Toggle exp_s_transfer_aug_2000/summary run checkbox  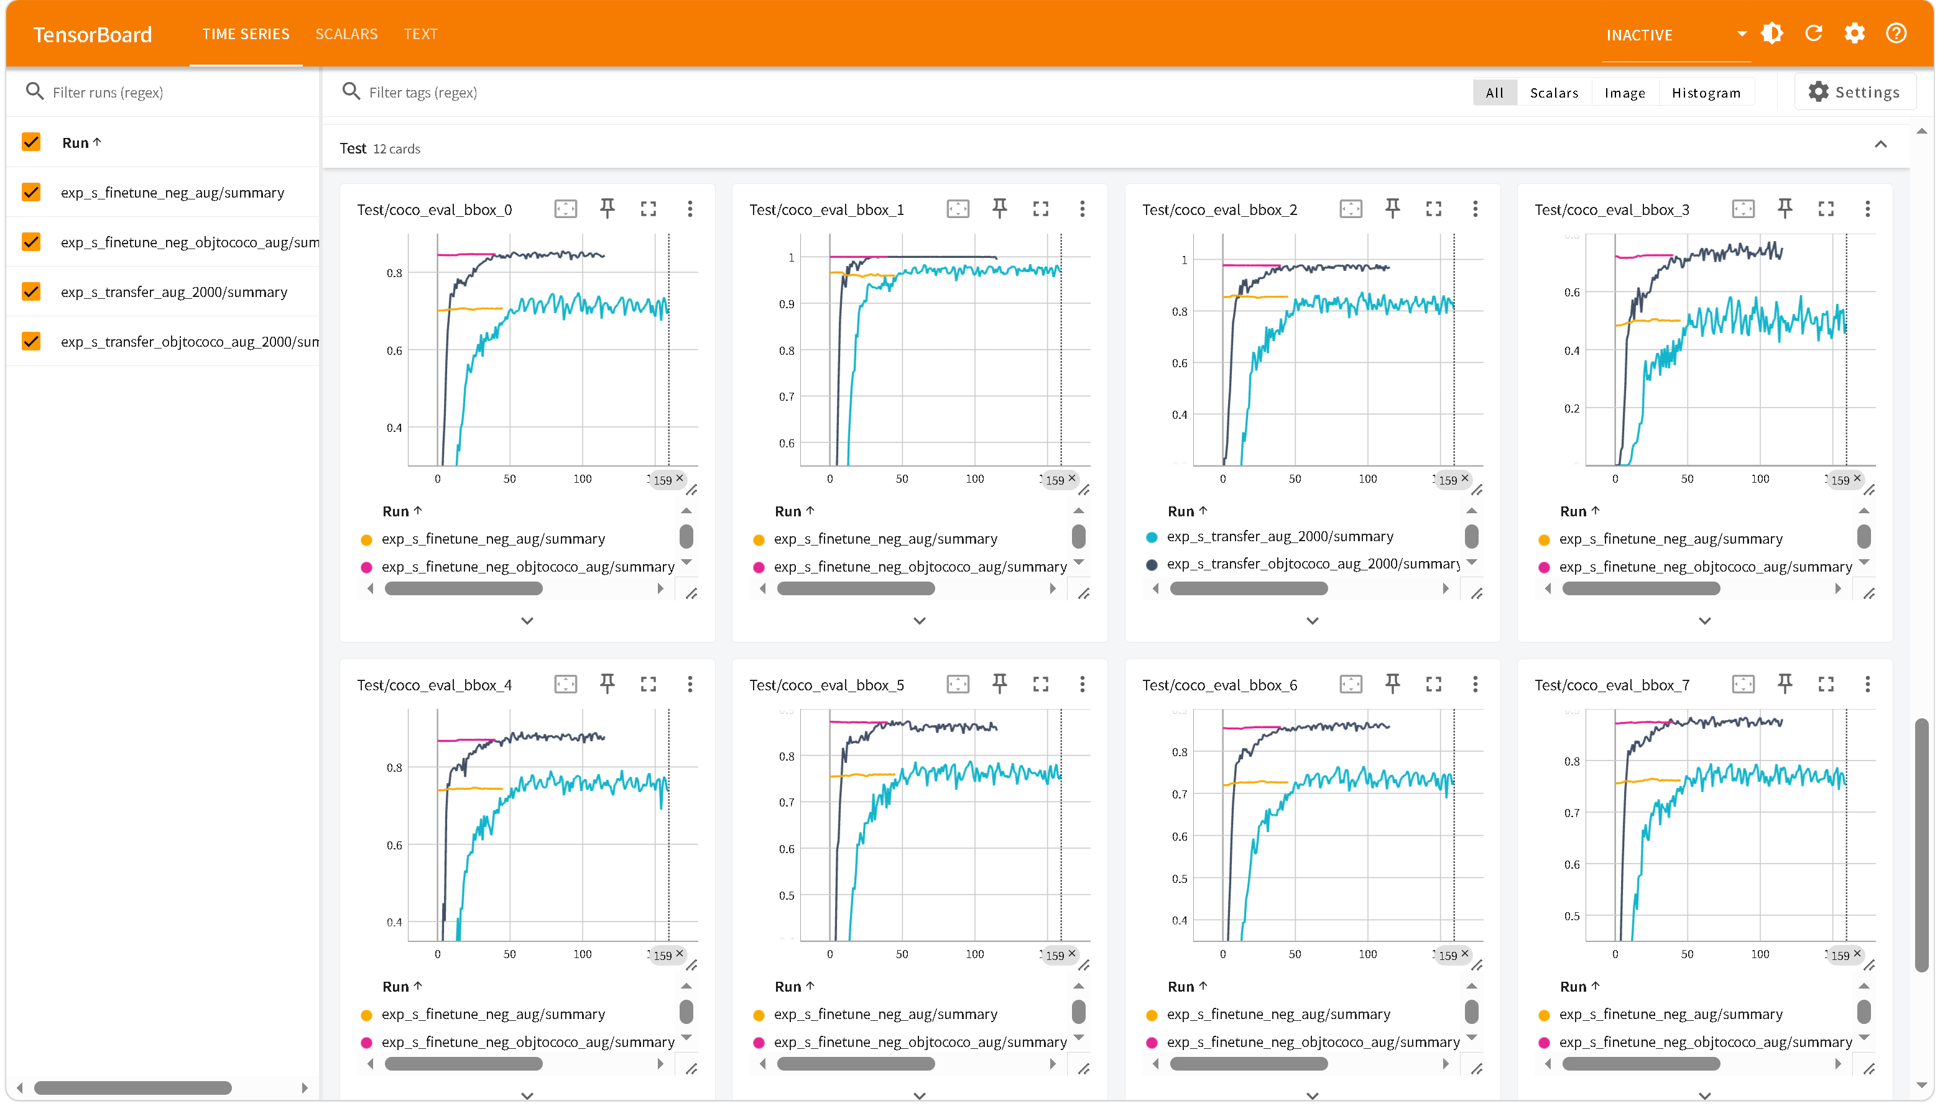[x=31, y=291]
